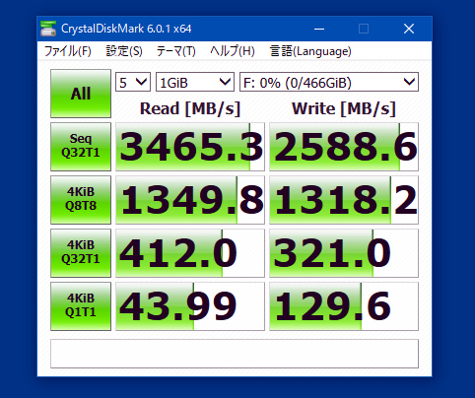
Task: Run all benchmarks with the All button
Action: 81,94
